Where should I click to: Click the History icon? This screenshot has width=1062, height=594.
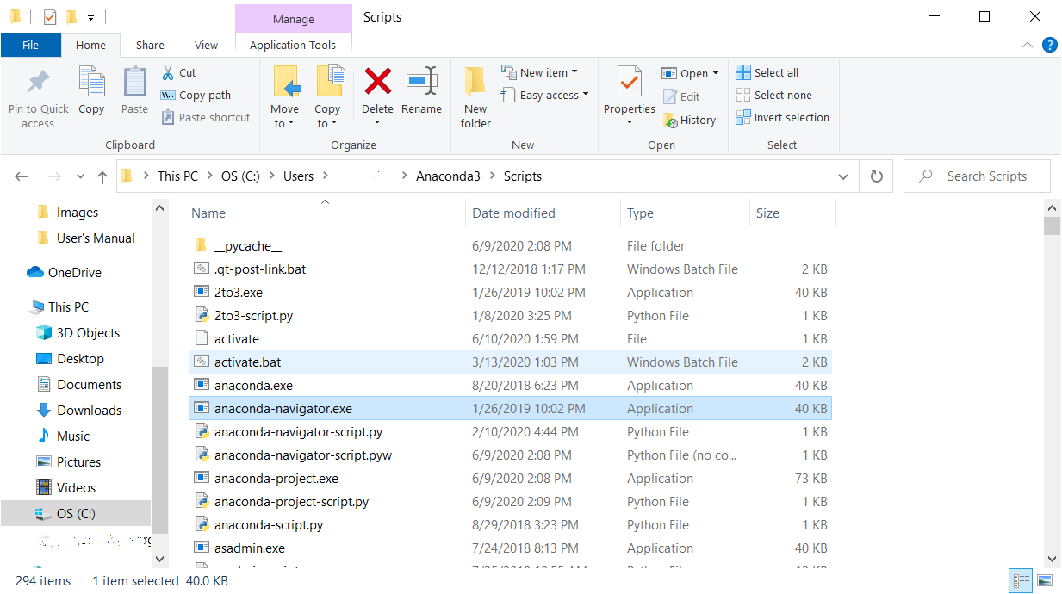(x=690, y=120)
